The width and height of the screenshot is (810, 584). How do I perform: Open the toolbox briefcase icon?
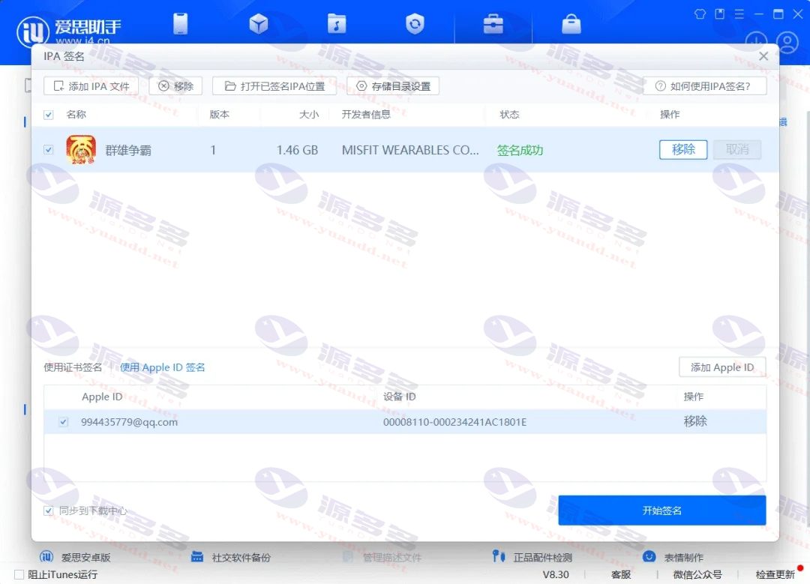[x=493, y=24]
